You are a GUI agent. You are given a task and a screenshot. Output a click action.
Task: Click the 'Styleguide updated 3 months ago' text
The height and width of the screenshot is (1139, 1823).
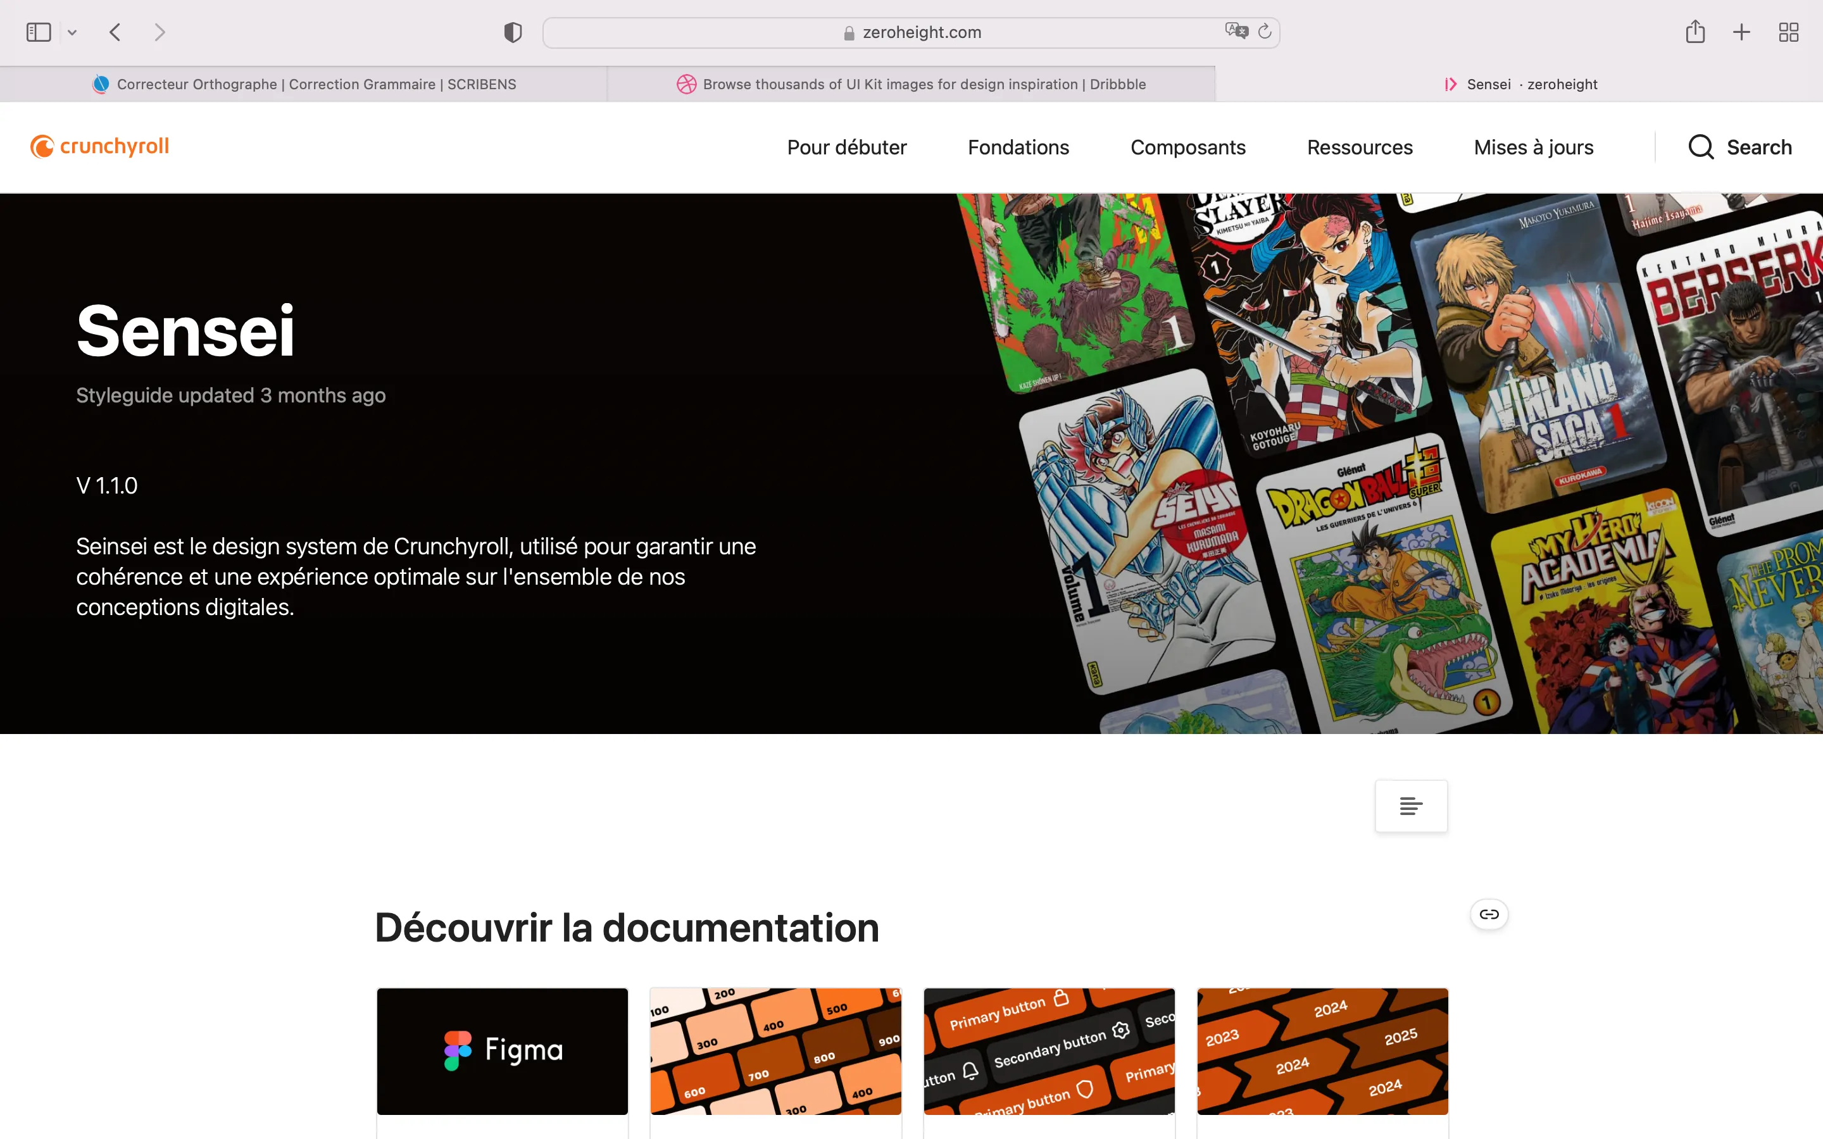pyautogui.click(x=230, y=395)
